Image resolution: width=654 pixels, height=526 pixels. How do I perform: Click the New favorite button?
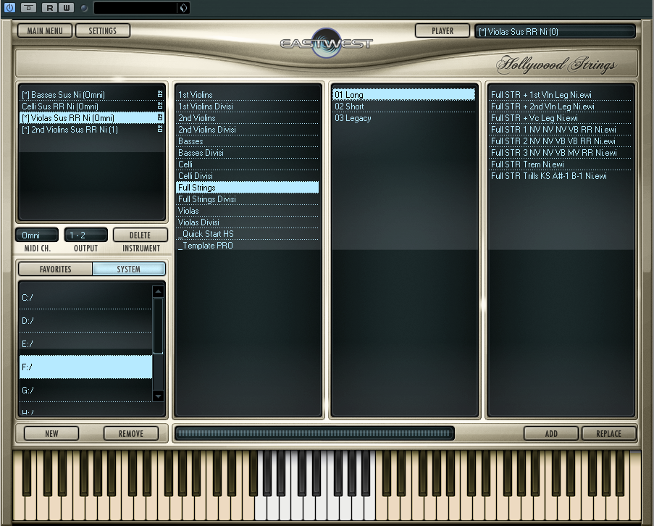pos(51,433)
